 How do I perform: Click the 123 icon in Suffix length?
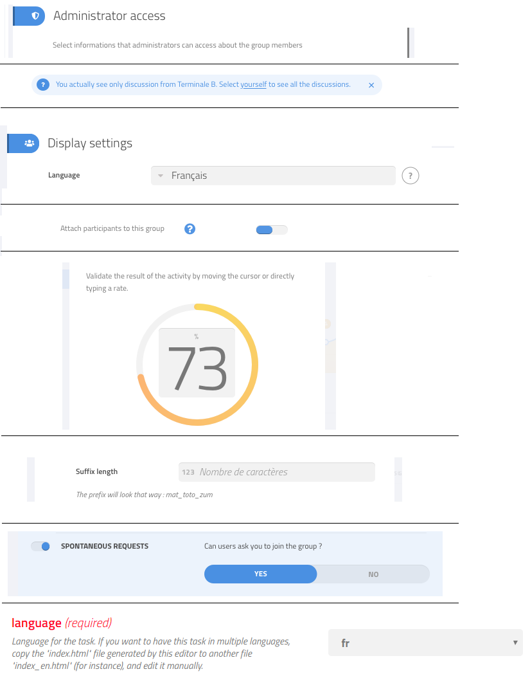tap(188, 472)
